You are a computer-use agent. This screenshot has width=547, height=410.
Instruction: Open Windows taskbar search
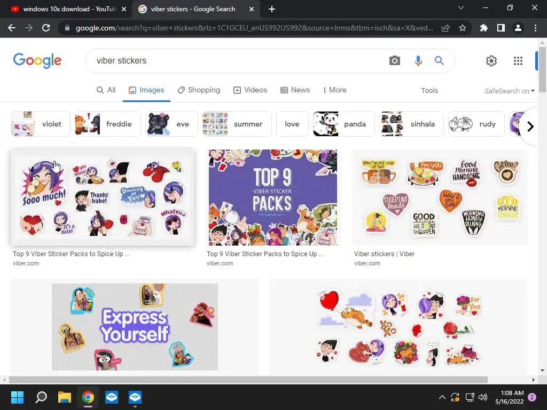tap(41, 397)
